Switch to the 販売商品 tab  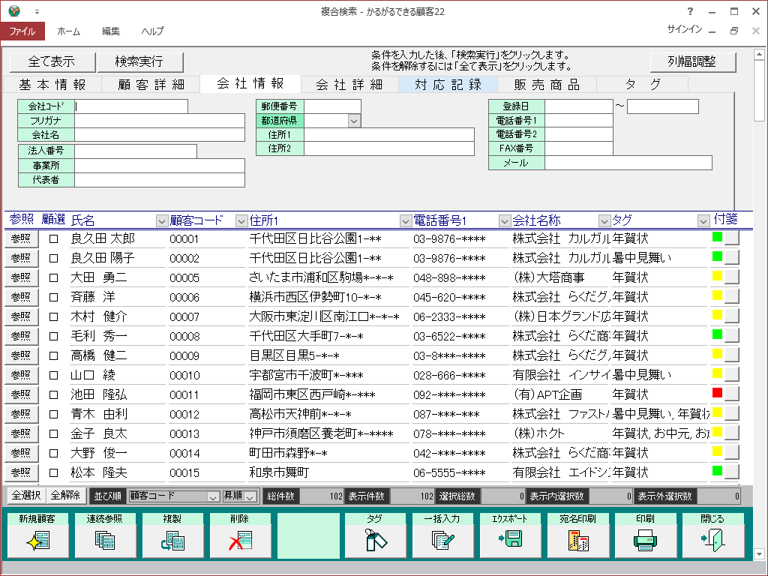click(x=547, y=85)
